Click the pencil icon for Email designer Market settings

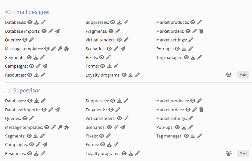(x=190, y=40)
